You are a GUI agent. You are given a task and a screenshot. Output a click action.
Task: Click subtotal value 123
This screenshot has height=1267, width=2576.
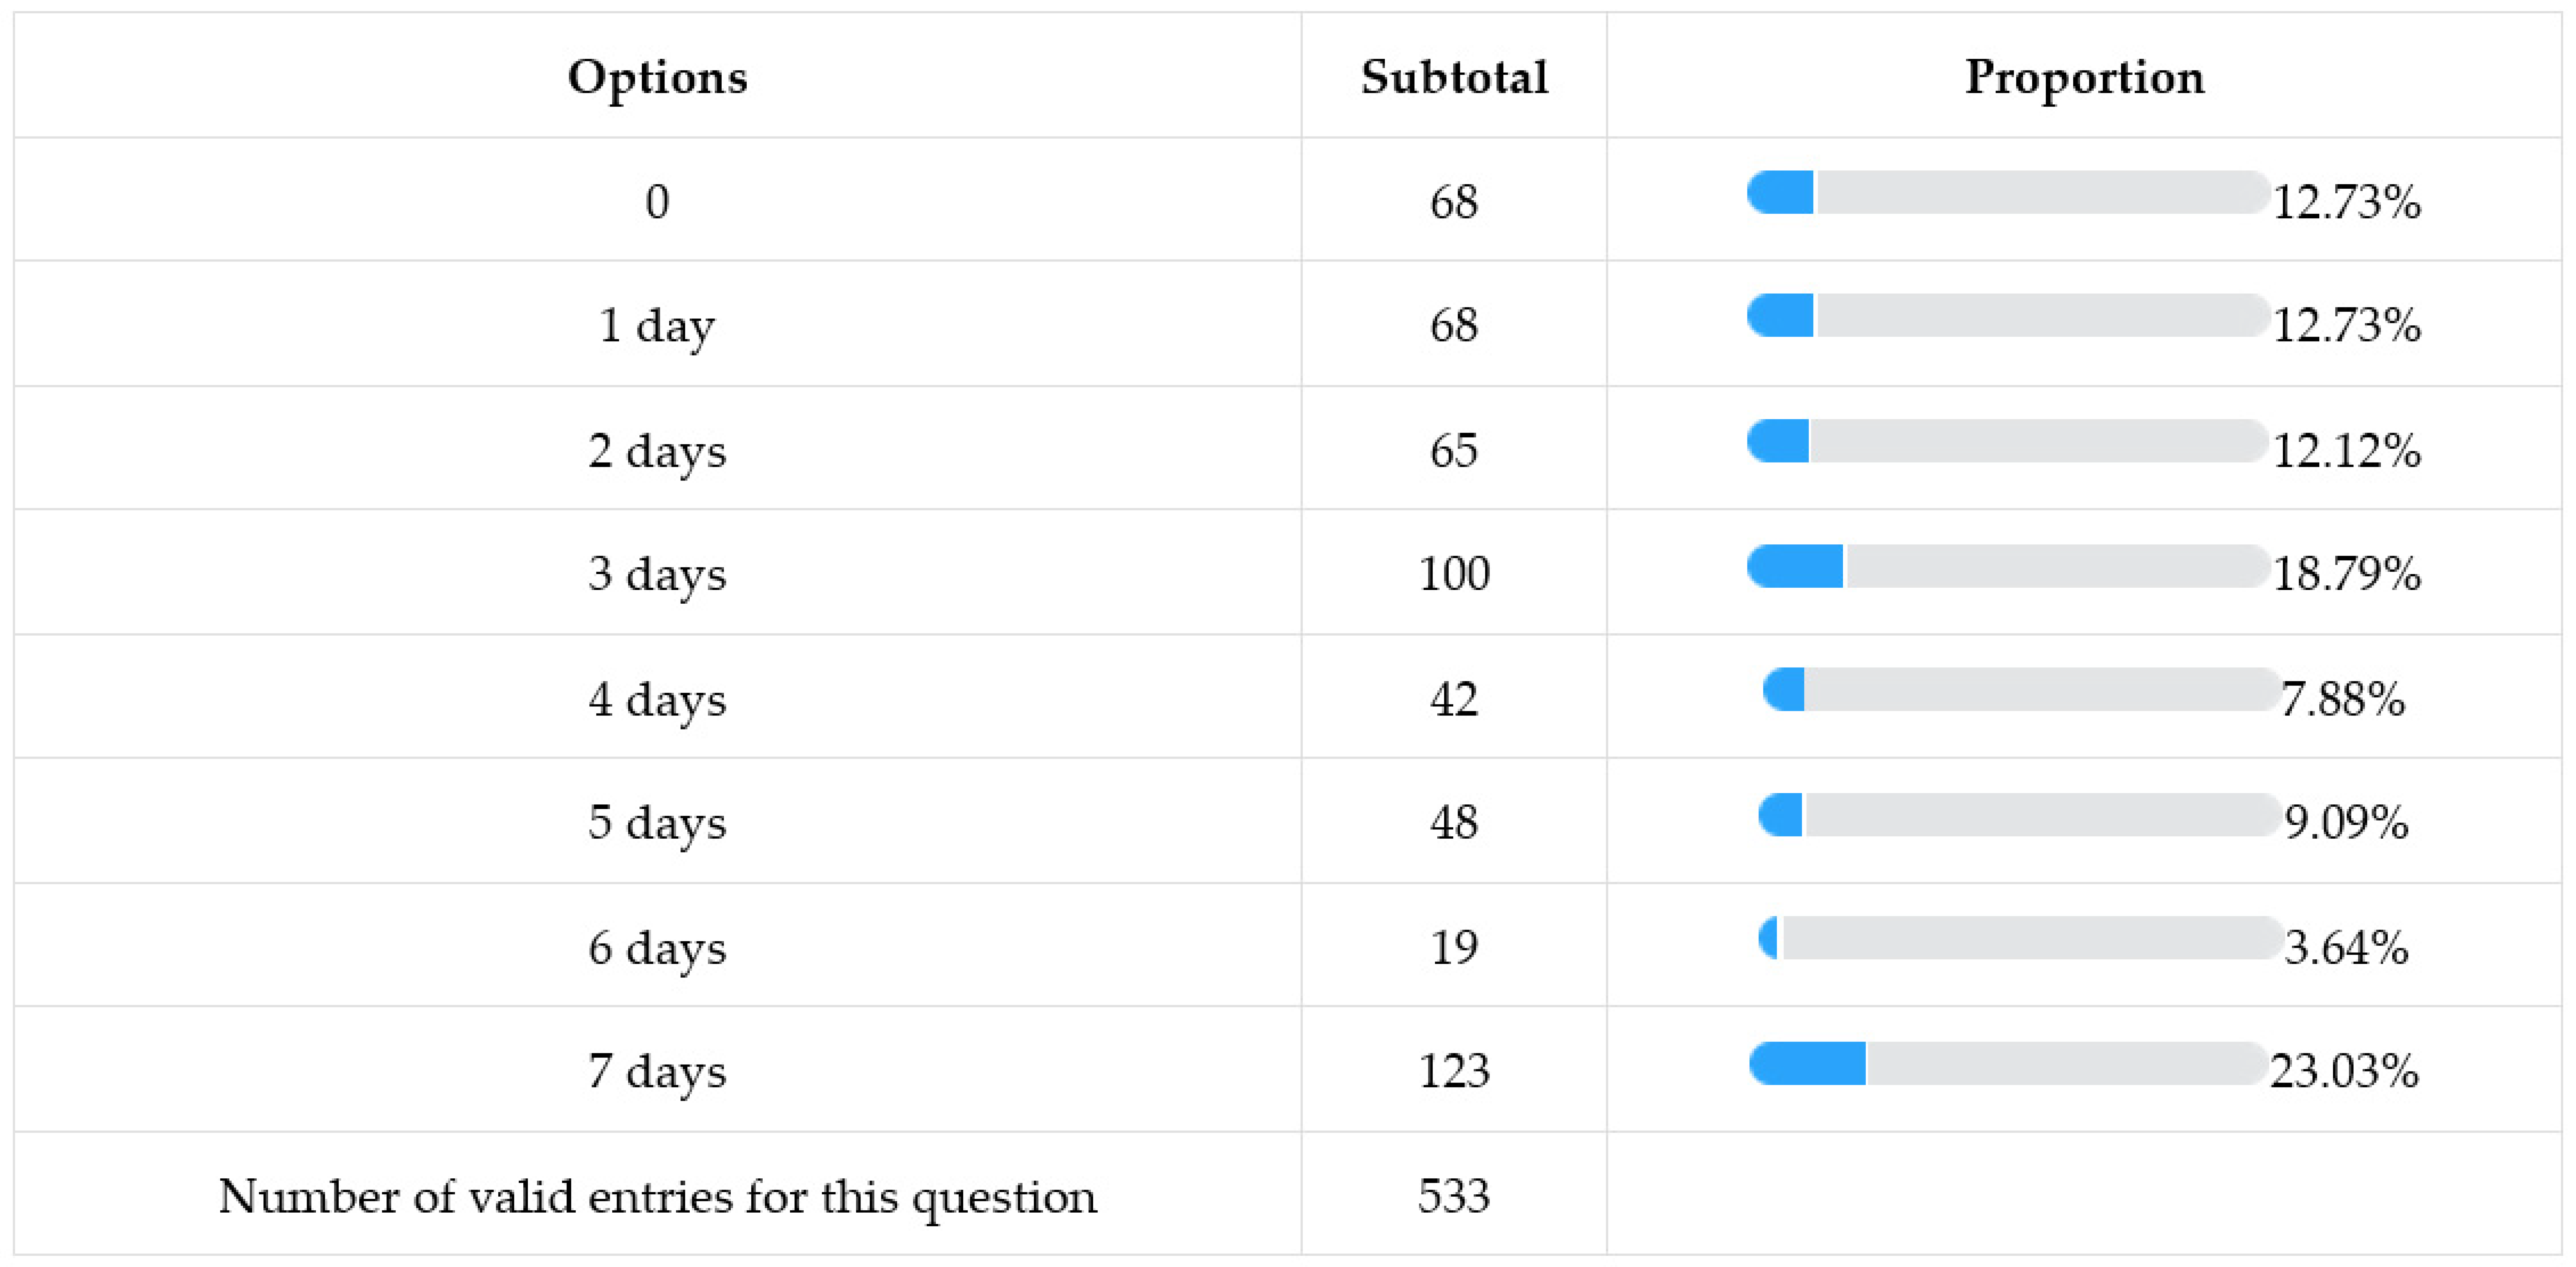click(x=1454, y=1070)
